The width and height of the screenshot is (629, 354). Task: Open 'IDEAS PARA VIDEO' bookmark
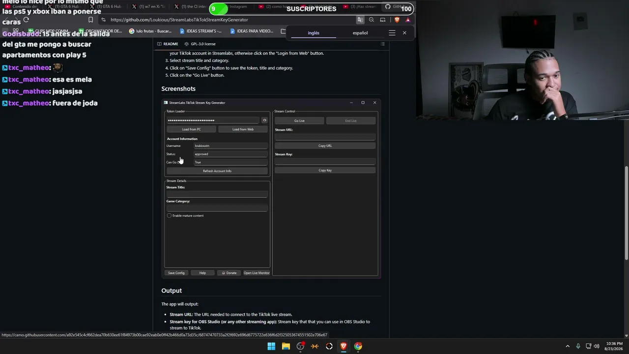pos(252,31)
